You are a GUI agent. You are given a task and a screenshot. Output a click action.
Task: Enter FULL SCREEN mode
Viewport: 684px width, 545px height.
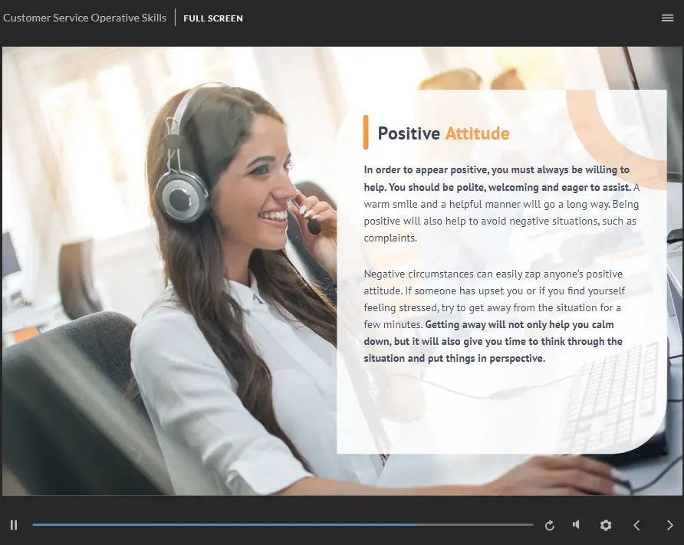[213, 18]
